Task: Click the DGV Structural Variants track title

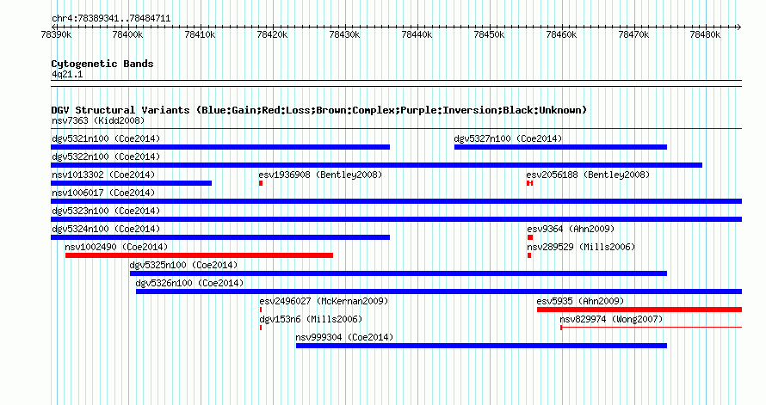Action: 319,110
